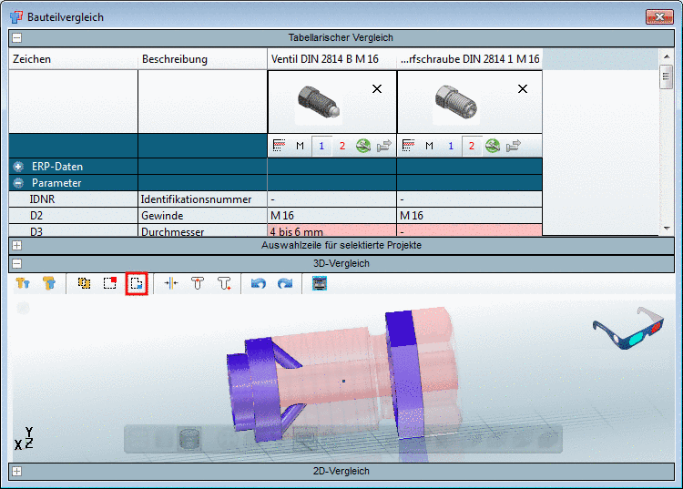
Task: Close the Bauteilvergleich window
Action: click(659, 17)
